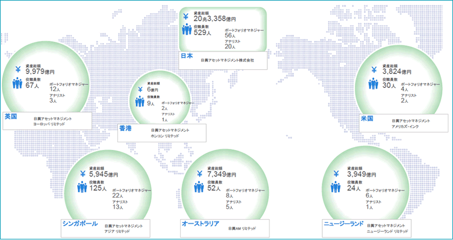Click the people icon in the Japan box
Viewport: 453px width, 240px height.
[187, 30]
